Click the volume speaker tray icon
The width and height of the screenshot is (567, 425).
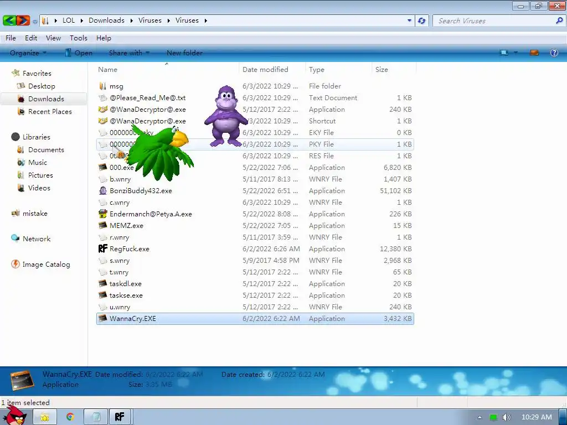pos(506,417)
